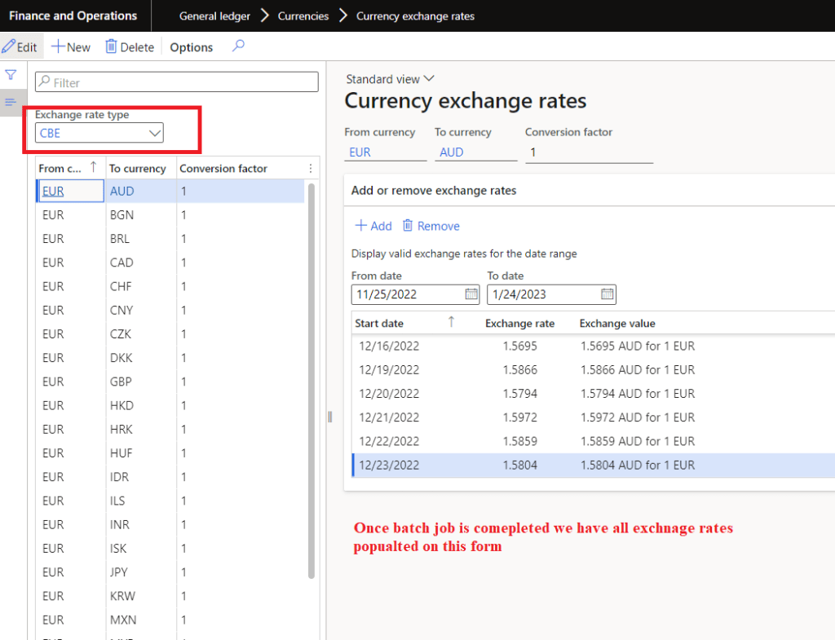
Task: Open grid column options menu
Action: click(x=310, y=168)
